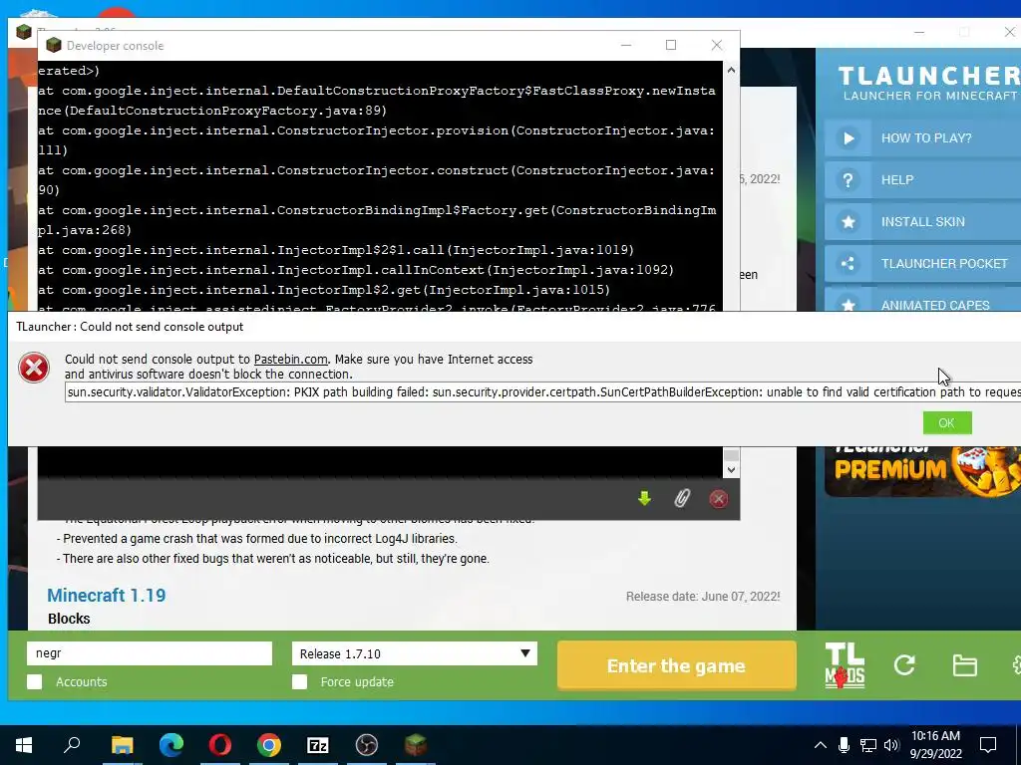Open Google Chrome from taskbar
The height and width of the screenshot is (765, 1021).
(x=269, y=745)
